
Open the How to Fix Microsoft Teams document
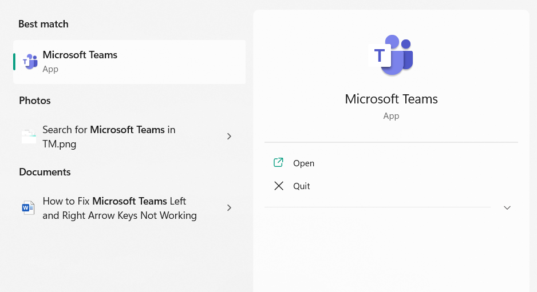(x=119, y=208)
